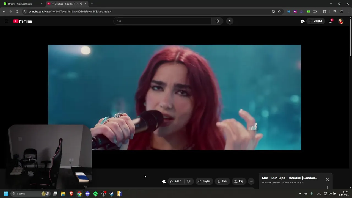Close the Dua Lipa YouTube tab
352x198 pixels.
click(x=86, y=4)
